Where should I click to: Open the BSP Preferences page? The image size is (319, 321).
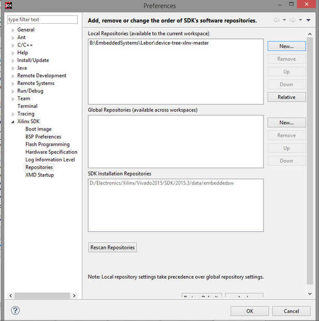[x=43, y=137]
